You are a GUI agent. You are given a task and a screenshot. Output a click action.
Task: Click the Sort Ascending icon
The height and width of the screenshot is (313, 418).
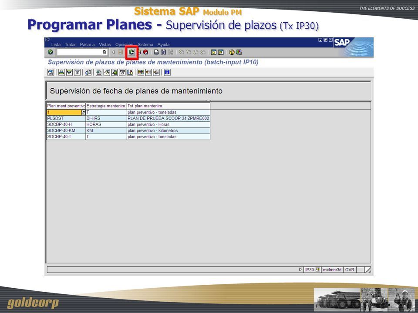click(x=61, y=72)
